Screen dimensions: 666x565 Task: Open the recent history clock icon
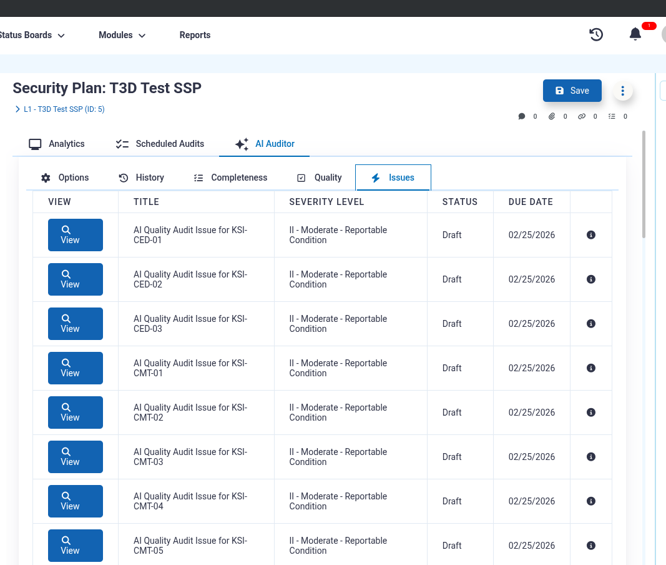point(596,34)
